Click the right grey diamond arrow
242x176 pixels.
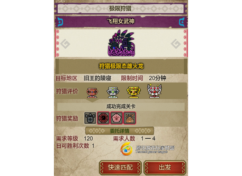click(176, 44)
